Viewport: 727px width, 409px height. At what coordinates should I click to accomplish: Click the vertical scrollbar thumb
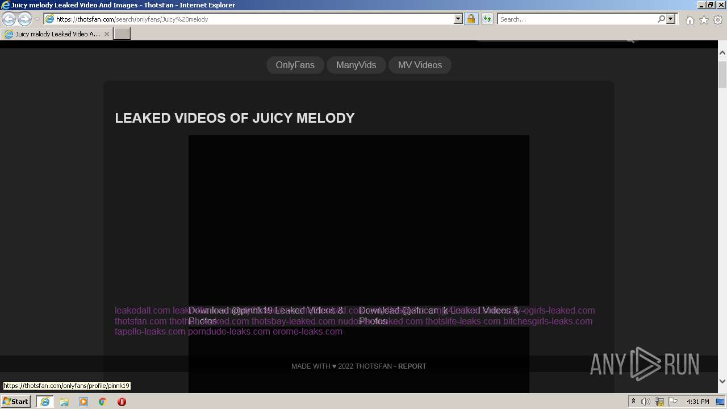pyautogui.click(x=722, y=74)
